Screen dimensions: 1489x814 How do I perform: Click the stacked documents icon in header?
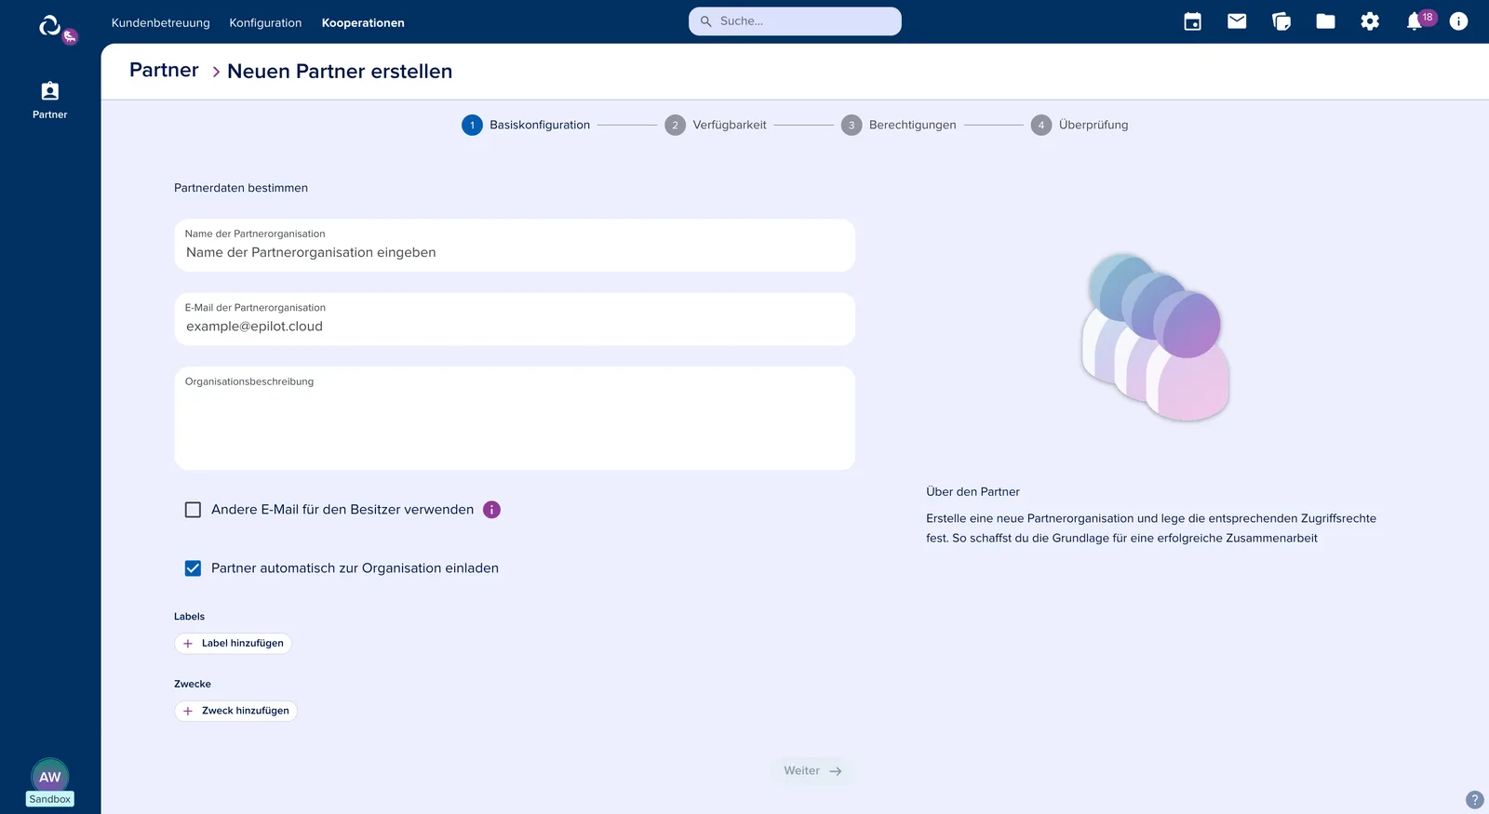coord(1281,21)
